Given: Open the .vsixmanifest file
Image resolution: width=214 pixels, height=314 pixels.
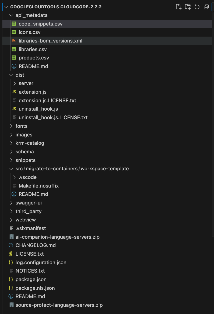Looking at the screenshot, I should 107,228.
